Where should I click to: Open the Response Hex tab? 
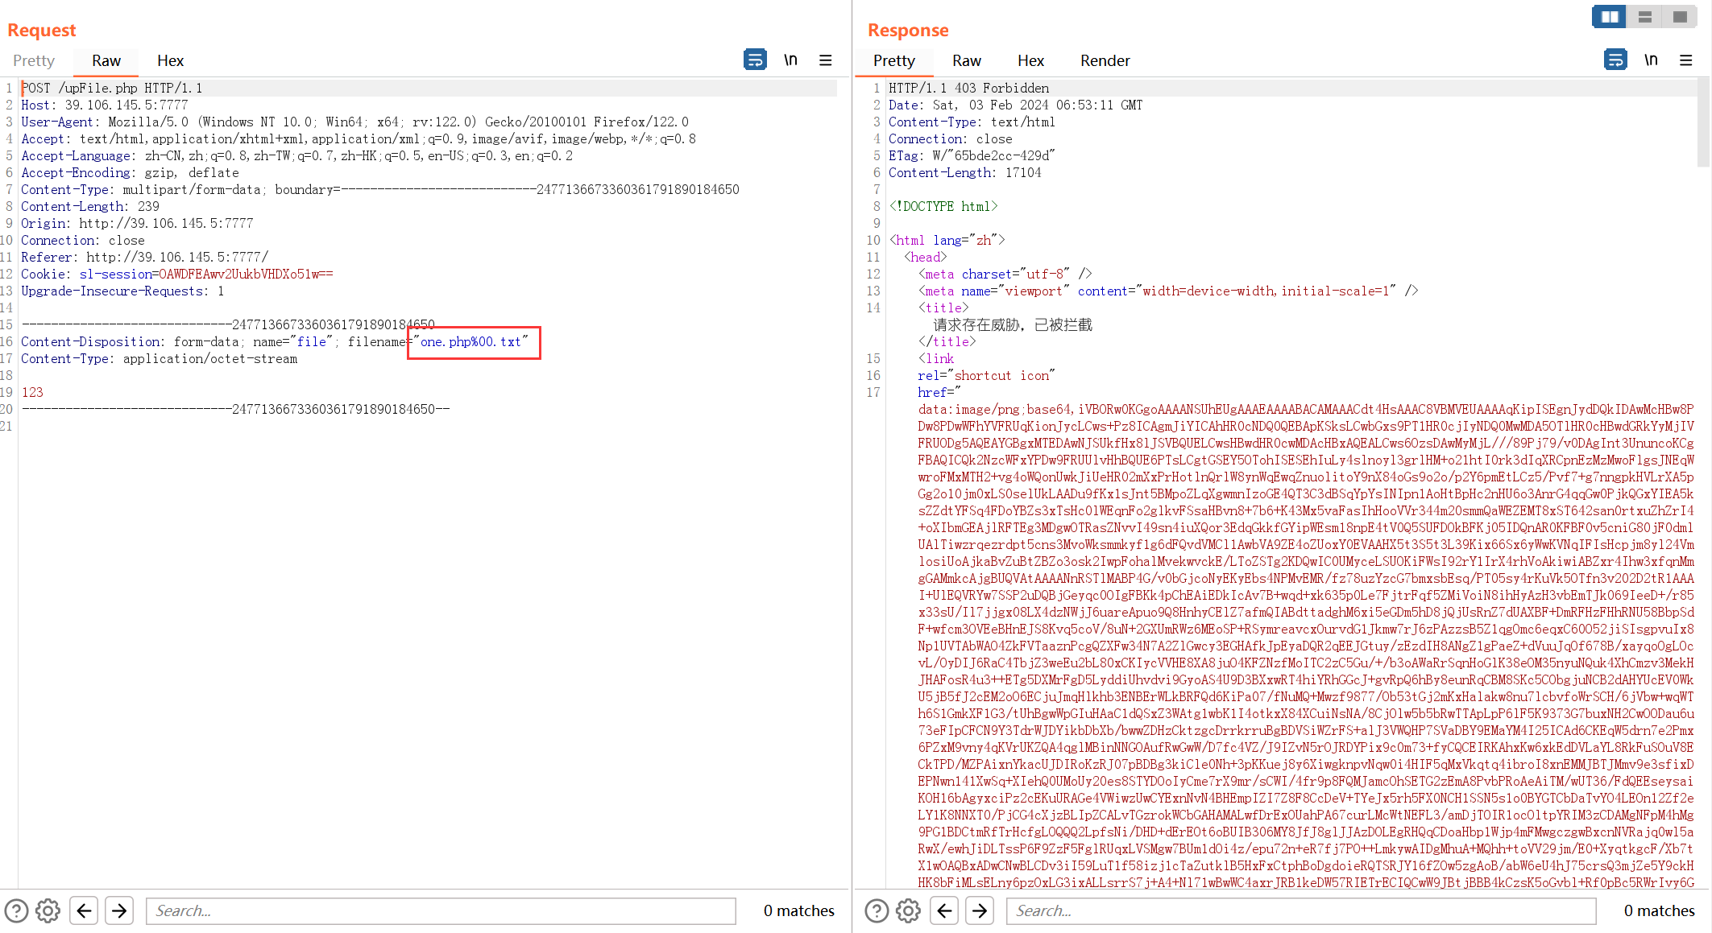point(1030,60)
